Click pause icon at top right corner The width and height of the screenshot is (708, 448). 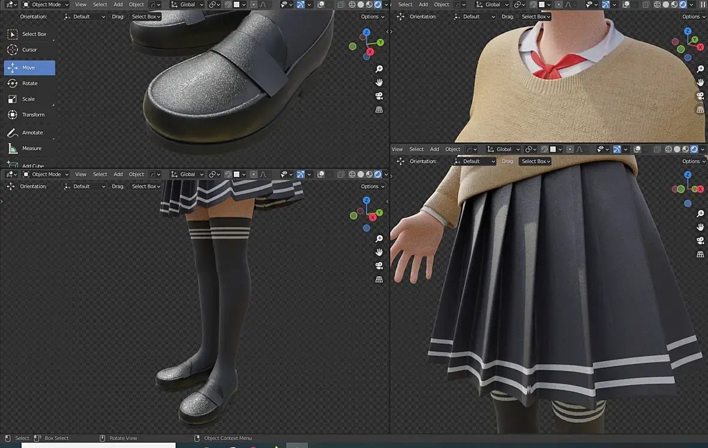[x=703, y=5]
